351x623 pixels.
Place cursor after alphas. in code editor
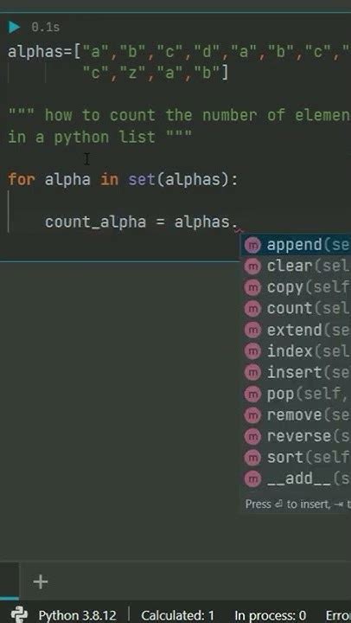(x=238, y=222)
